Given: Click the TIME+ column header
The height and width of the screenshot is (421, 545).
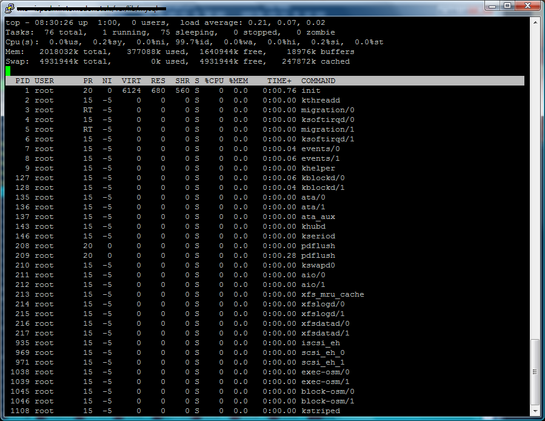Looking at the screenshot, I should pos(279,81).
